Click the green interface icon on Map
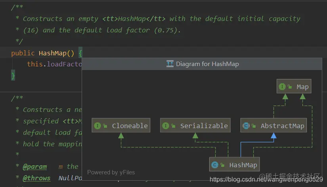The width and height of the screenshot is (327, 187). point(282,87)
